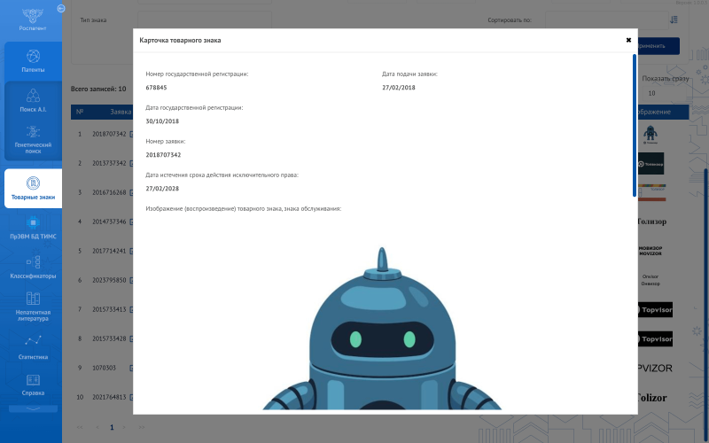
Task: Open ПрЭВМ БД ТИМС section
Action: point(33,229)
